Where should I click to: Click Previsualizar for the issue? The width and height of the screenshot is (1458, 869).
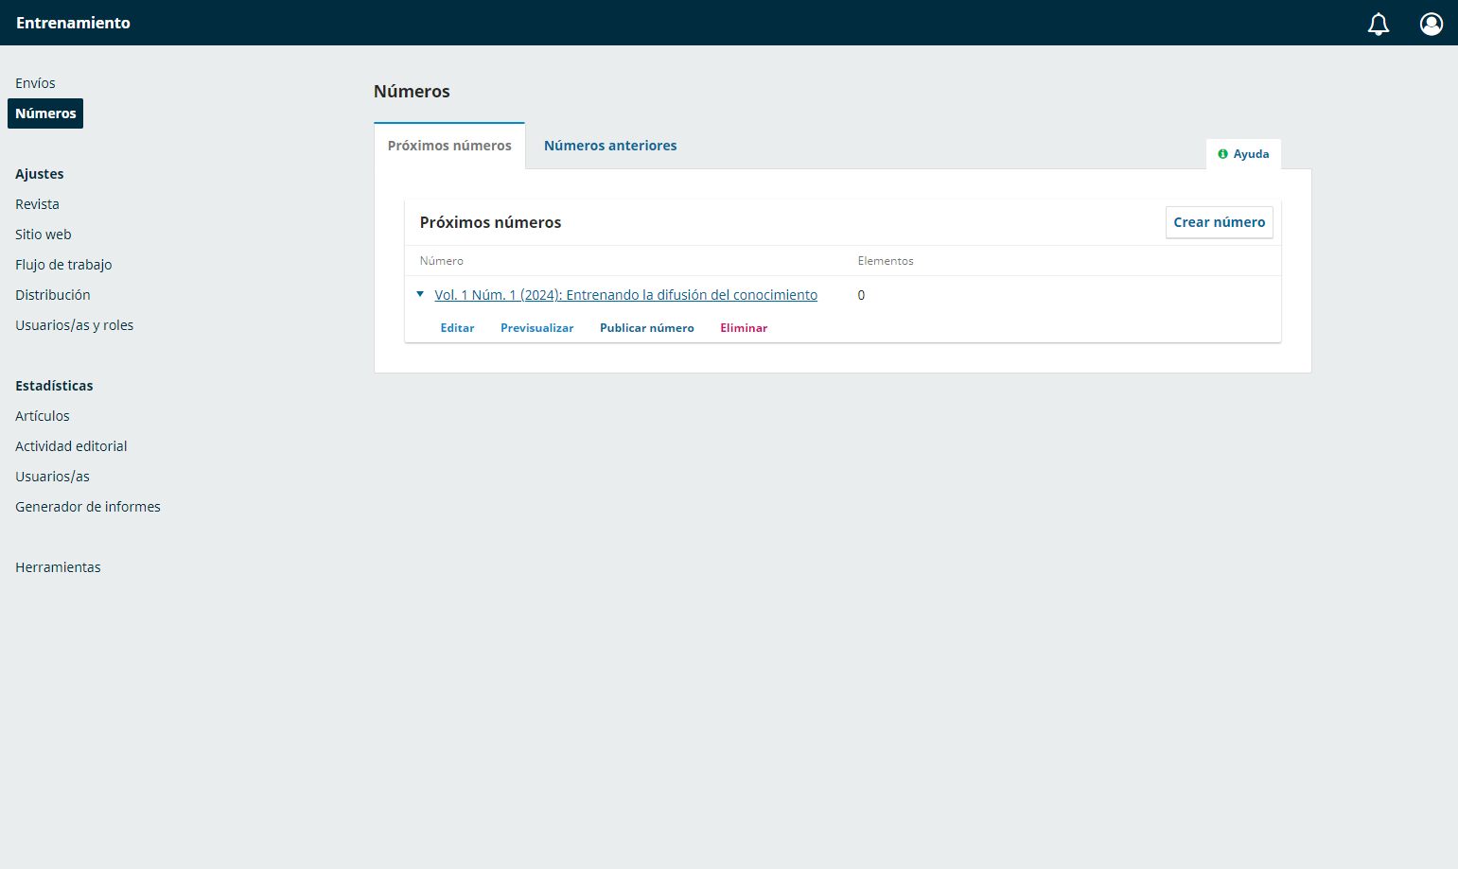(536, 328)
